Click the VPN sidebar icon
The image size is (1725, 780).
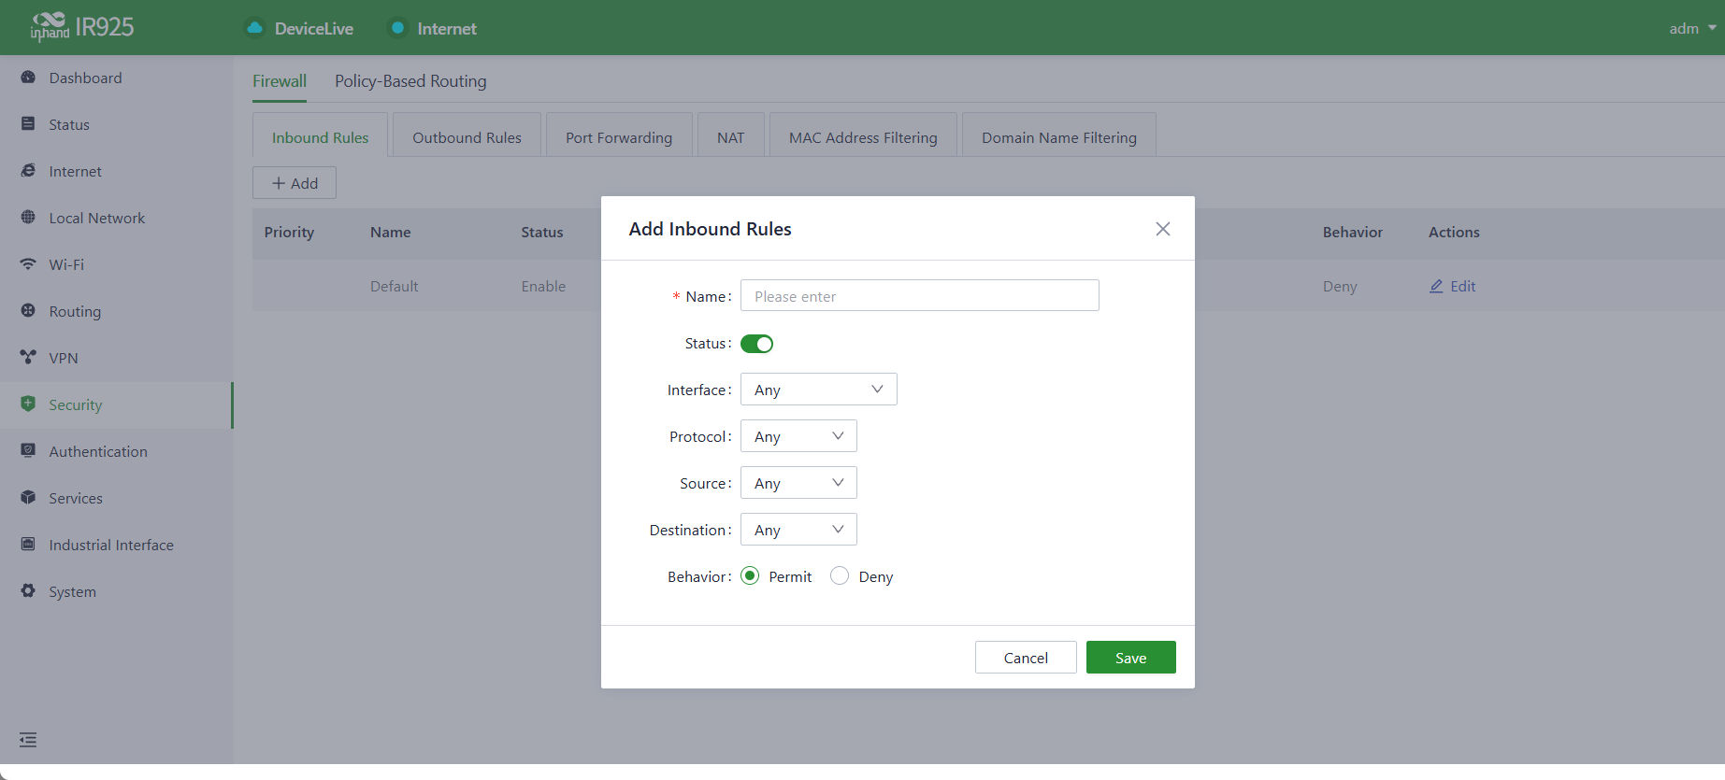click(x=28, y=358)
